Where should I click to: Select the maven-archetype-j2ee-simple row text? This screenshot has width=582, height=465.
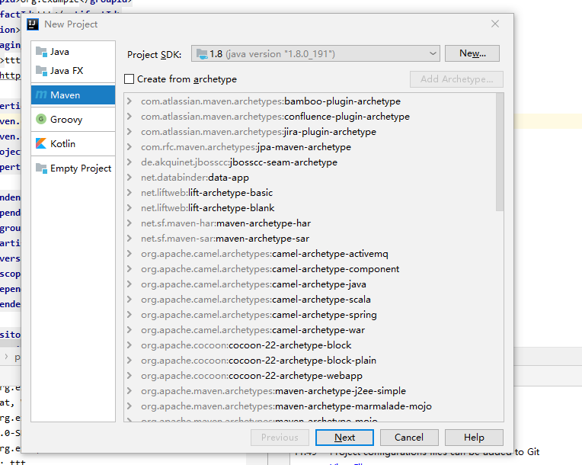point(273,390)
